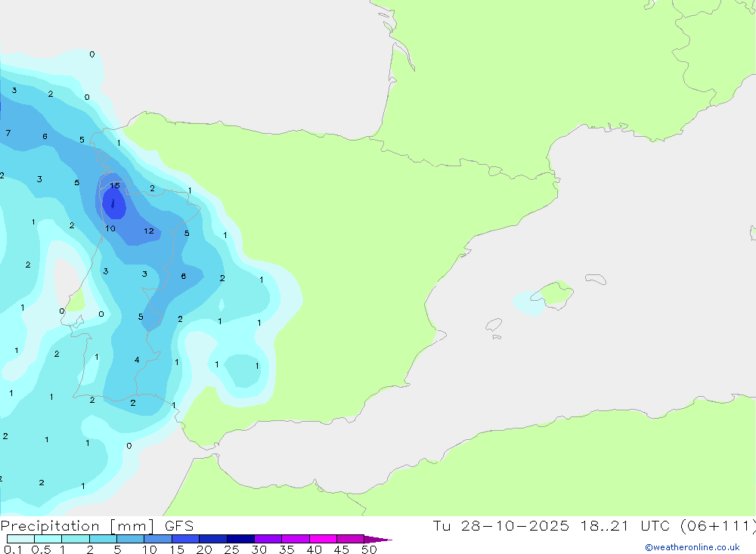Click the 40–45 mm magenta legend swatch
Image resolution: width=756 pixels, height=554 pixels.
323,539
